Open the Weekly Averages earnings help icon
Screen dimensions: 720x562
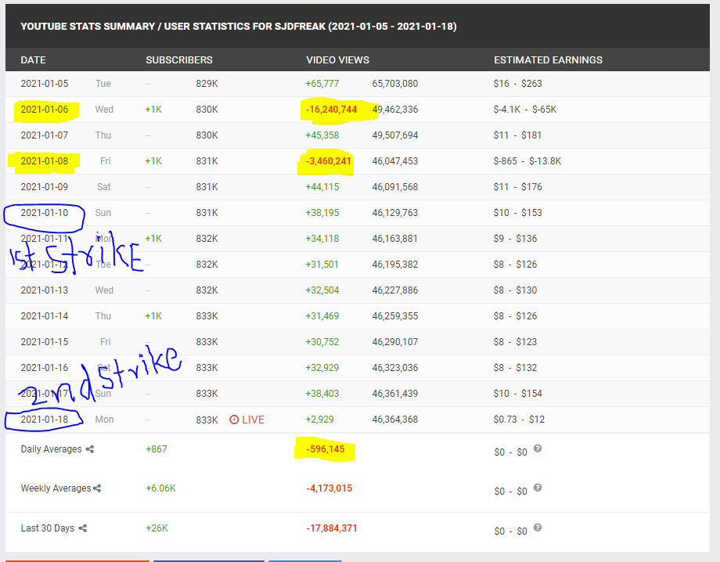(538, 487)
